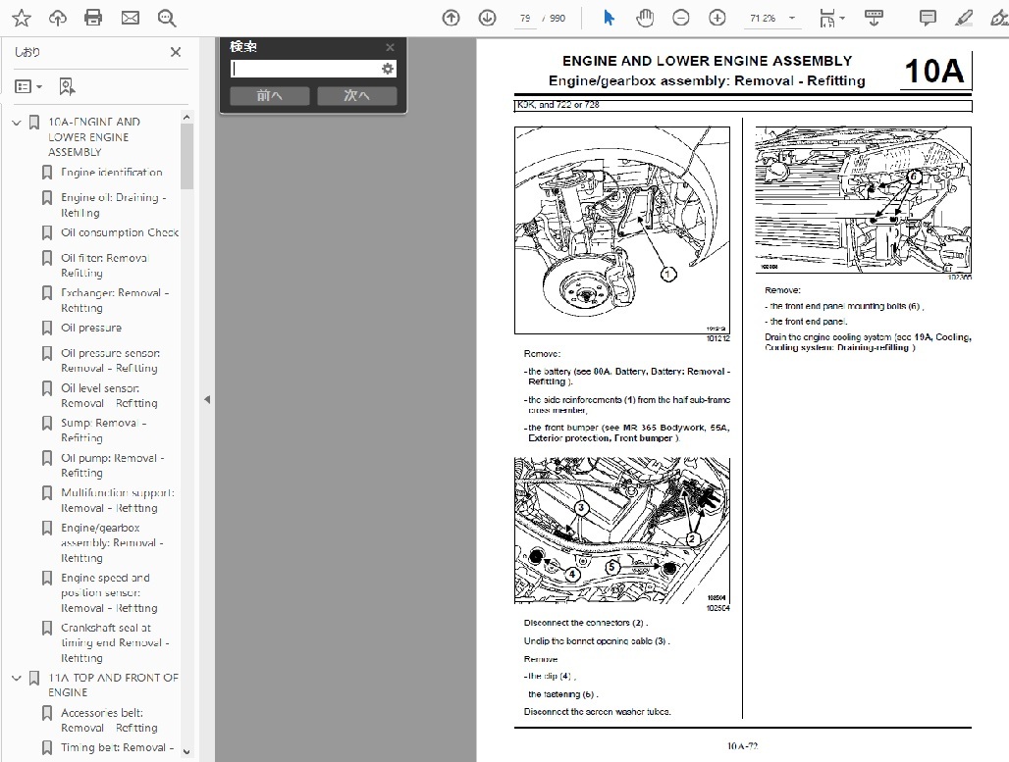Go to previous page with up arrow
Screen dimensions: 1009x762
(451, 18)
